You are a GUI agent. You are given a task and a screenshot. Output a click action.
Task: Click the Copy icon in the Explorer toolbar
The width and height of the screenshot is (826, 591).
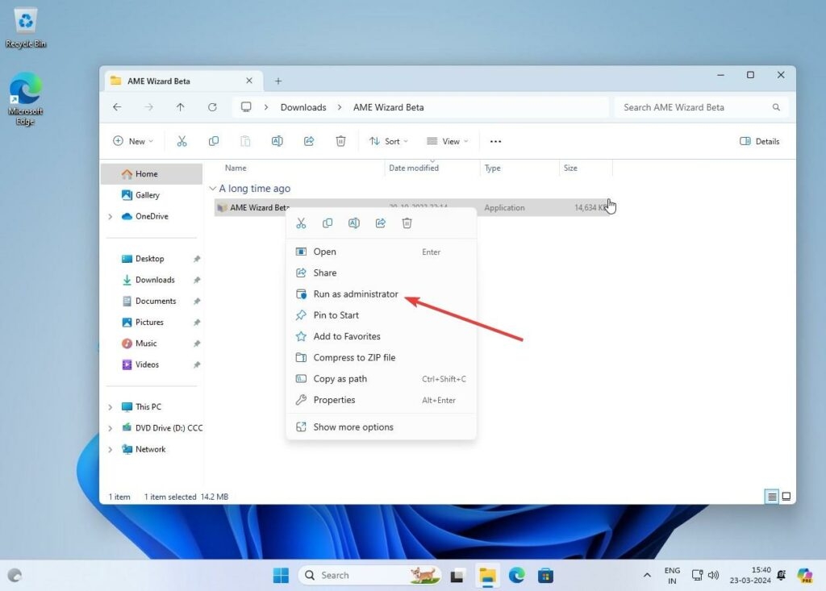(x=214, y=141)
